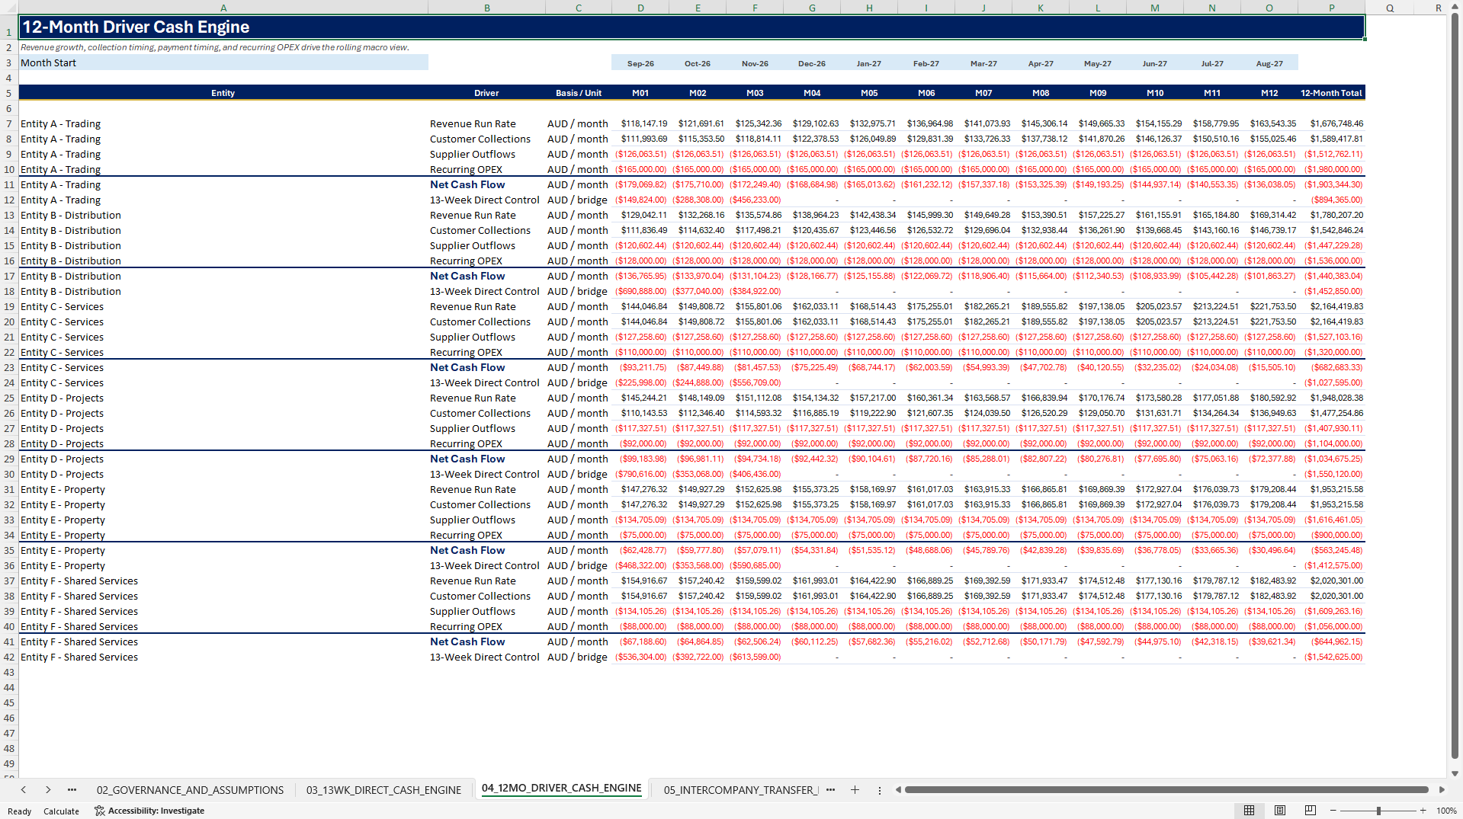1463x819 pixels.
Task: Select the subtitle text in row 2
Action: tap(215, 47)
